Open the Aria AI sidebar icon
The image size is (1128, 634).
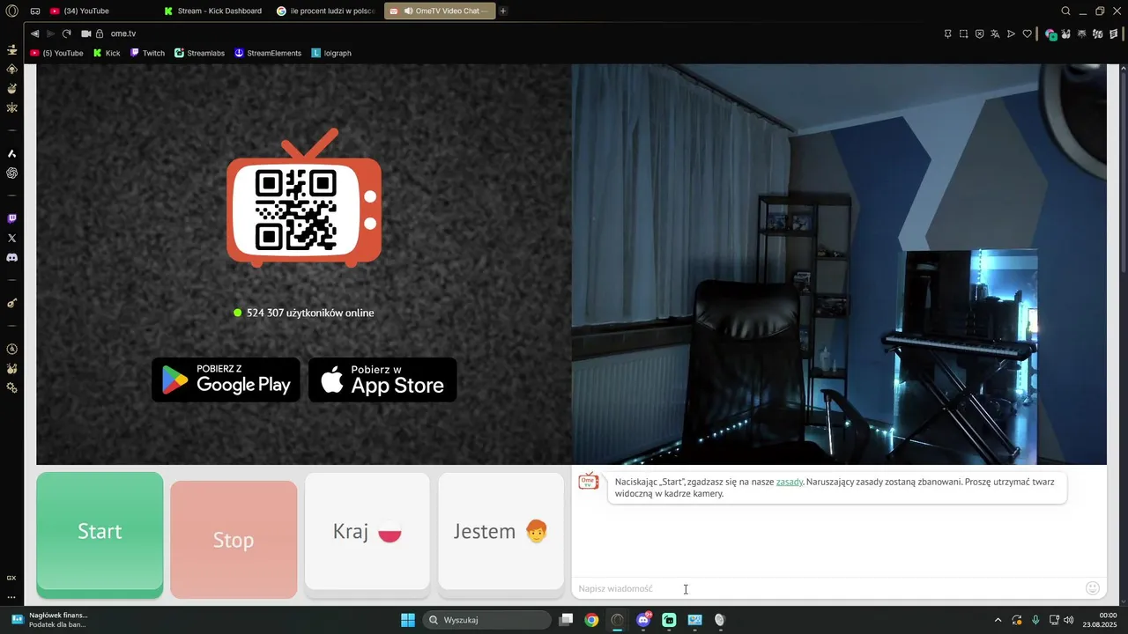click(12, 153)
